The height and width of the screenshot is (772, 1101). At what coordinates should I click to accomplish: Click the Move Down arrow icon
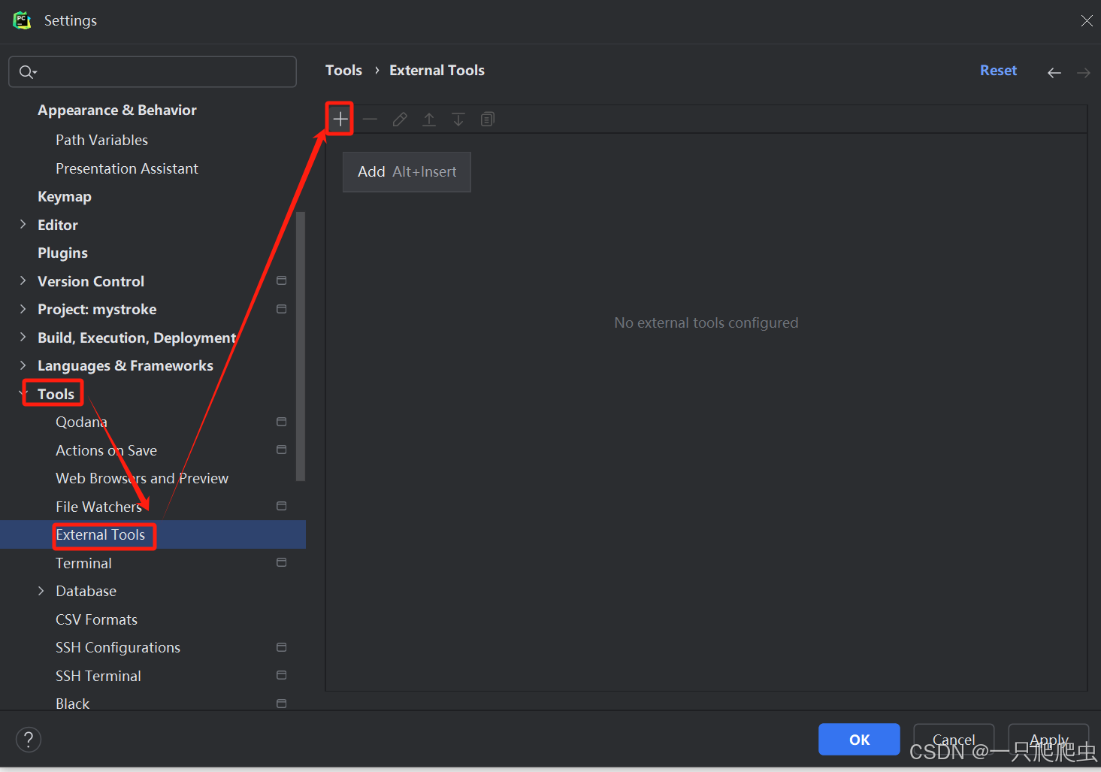click(x=458, y=119)
